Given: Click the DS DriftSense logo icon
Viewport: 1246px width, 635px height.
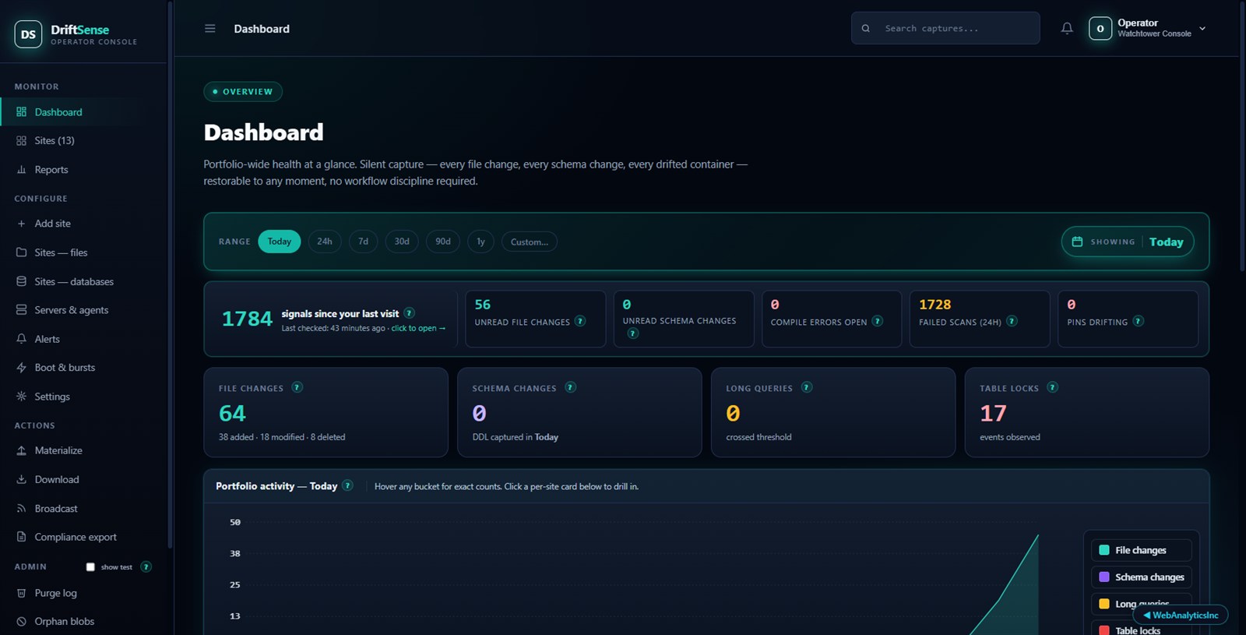Looking at the screenshot, I should pyautogui.click(x=29, y=34).
